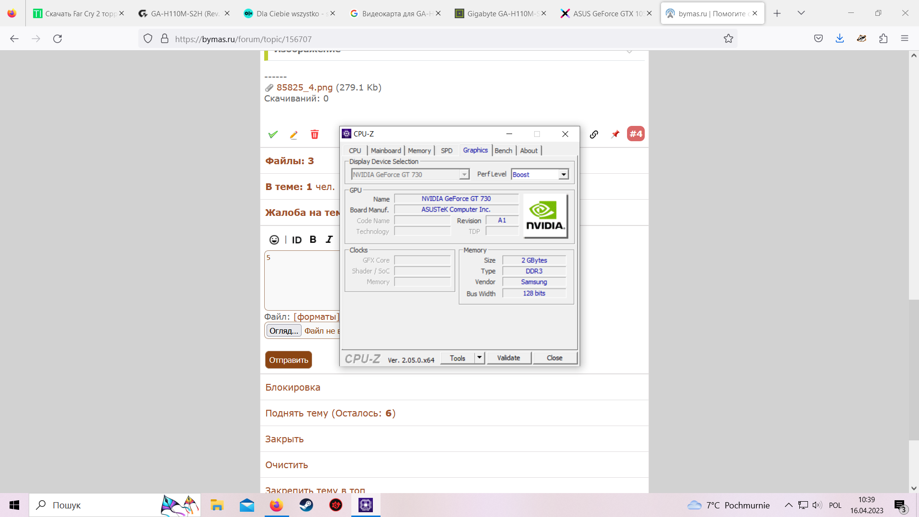Click the chain link icon

(594, 135)
